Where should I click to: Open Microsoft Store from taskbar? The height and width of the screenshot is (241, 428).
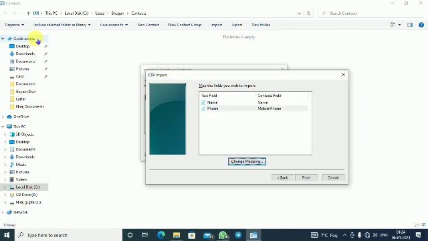(192, 235)
